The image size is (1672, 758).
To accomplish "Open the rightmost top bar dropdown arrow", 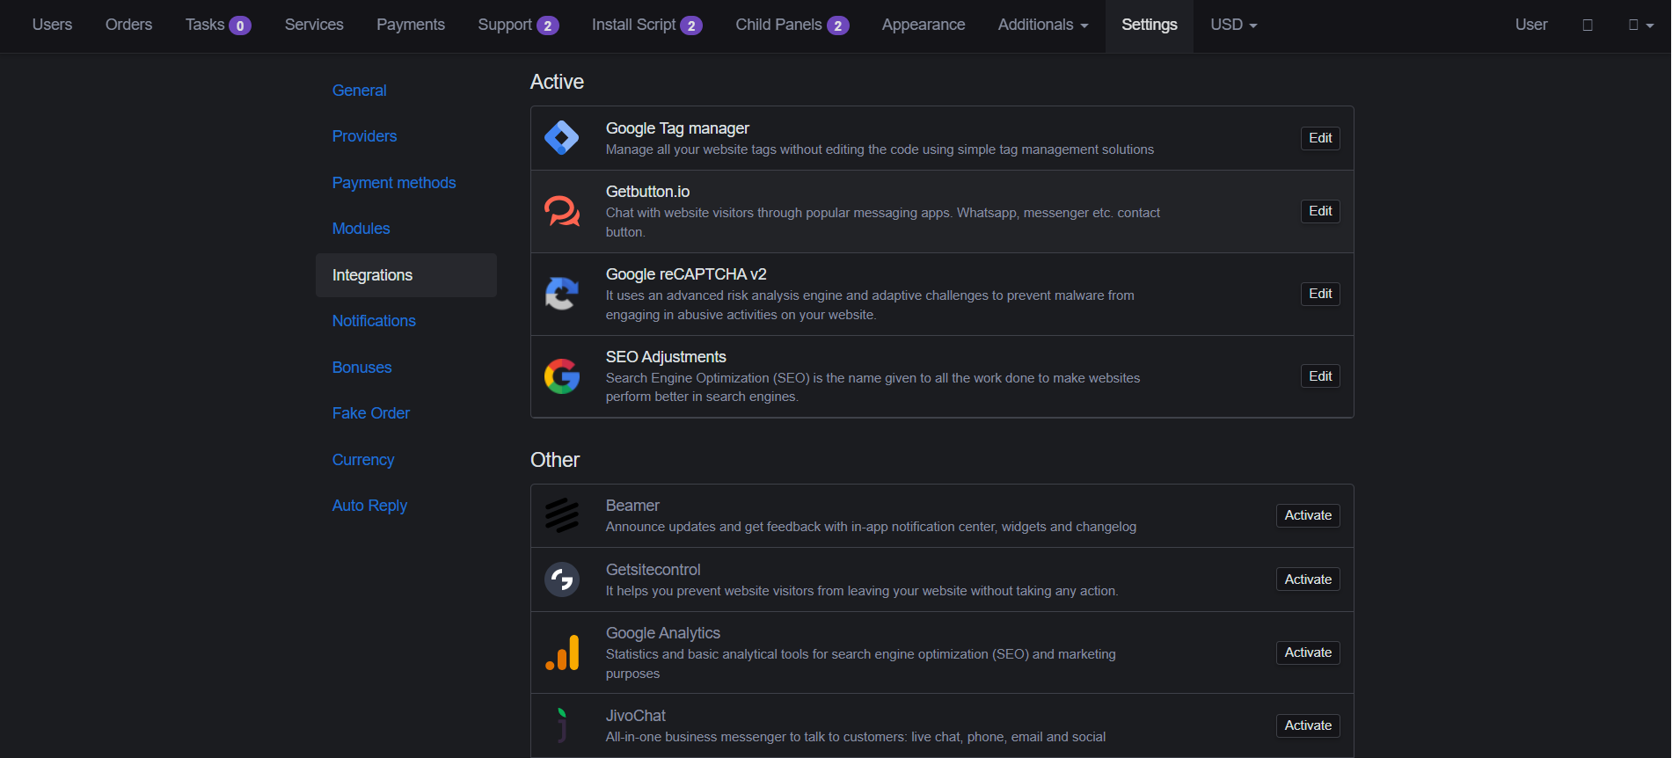I will [1641, 26].
